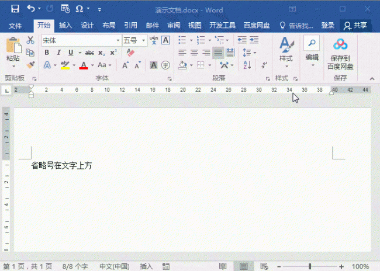Click the Save icon in quick access toolbar
This screenshot has height=271, width=380.
[x=15, y=9]
